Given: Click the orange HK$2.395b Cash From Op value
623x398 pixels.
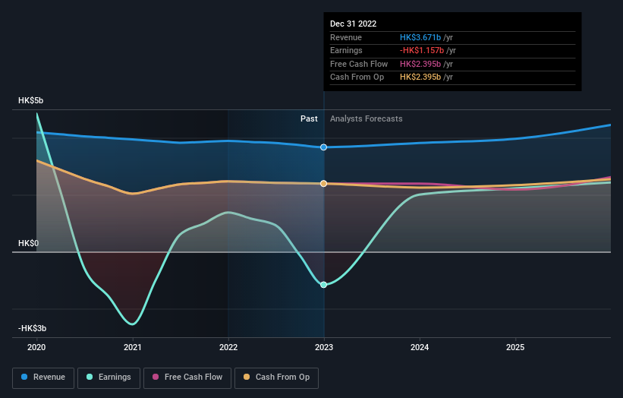Looking at the screenshot, I should coord(420,77).
